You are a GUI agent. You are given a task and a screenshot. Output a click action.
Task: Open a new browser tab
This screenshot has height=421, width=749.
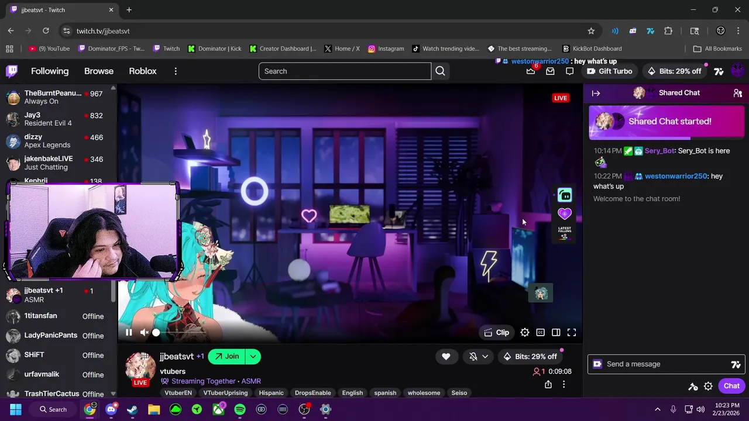pyautogui.click(x=129, y=10)
